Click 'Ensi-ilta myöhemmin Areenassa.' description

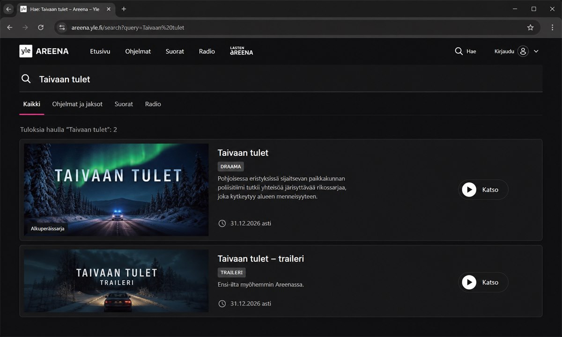261,284
